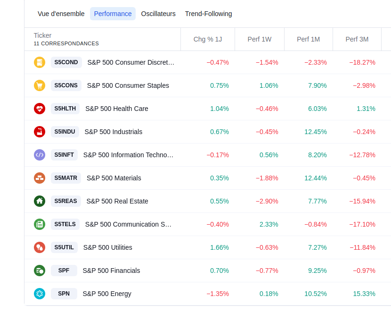Click the Information Technology code icon
Viewport: 391px width, 322px height.
(x=40, y=155)
